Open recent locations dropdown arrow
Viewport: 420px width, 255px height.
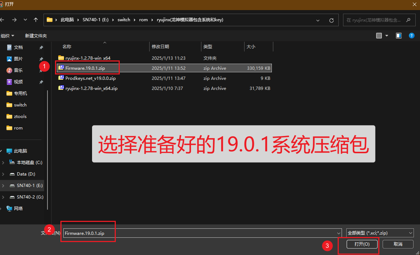(26, 20)
